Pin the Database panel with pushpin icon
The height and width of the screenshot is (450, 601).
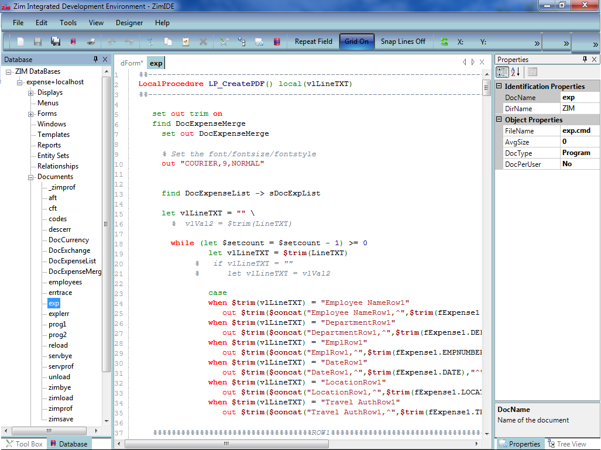(96, 60)
